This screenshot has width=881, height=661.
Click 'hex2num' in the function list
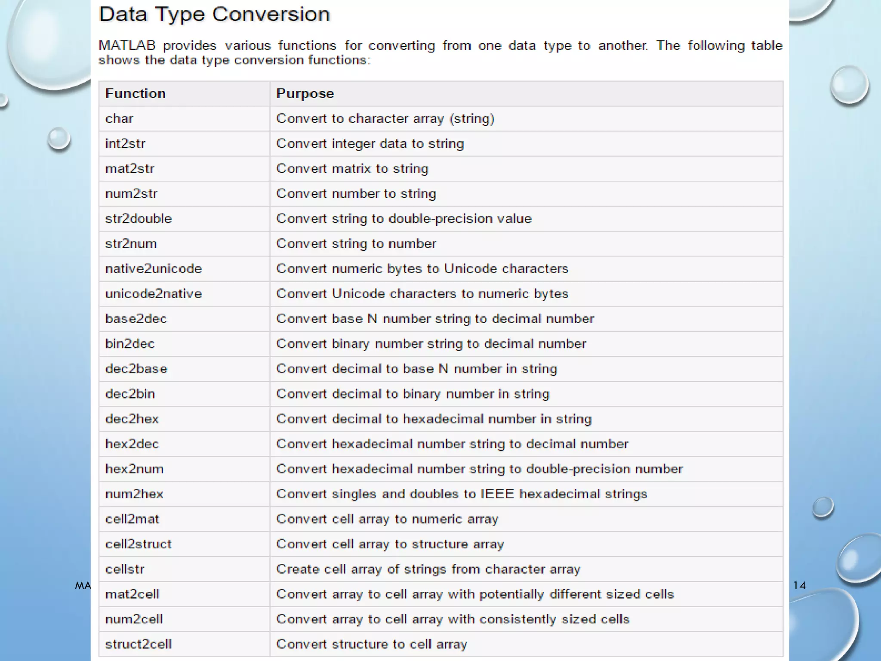134,469
